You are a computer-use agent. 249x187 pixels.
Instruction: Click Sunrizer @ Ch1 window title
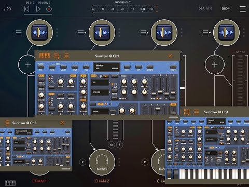point(107,56)
